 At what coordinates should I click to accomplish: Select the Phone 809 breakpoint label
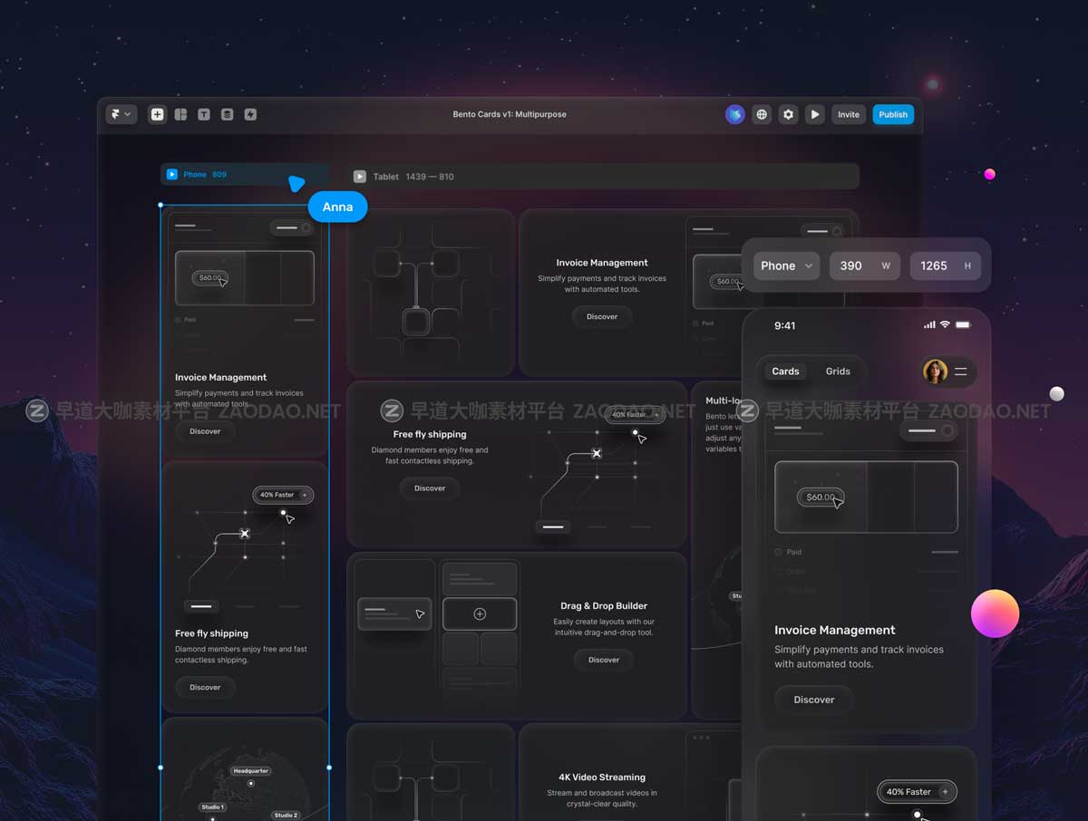click(x=205, y=174)
